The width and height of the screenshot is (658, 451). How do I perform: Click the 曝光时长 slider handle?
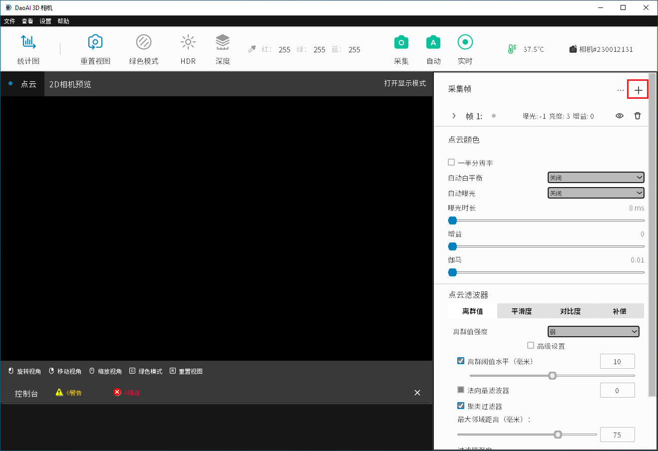452,221
